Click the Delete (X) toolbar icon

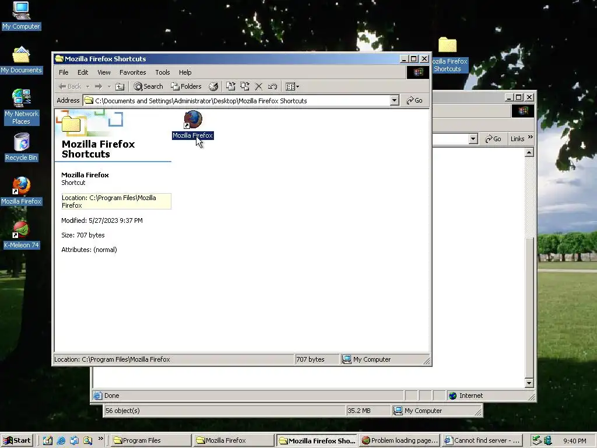(258, 86)
